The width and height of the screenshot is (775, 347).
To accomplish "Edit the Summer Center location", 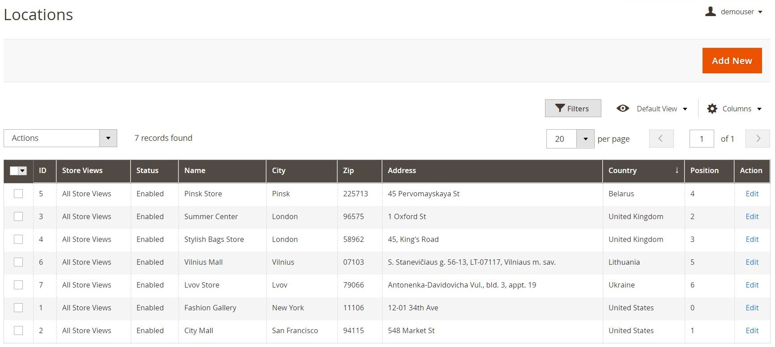I will [752, 216].
